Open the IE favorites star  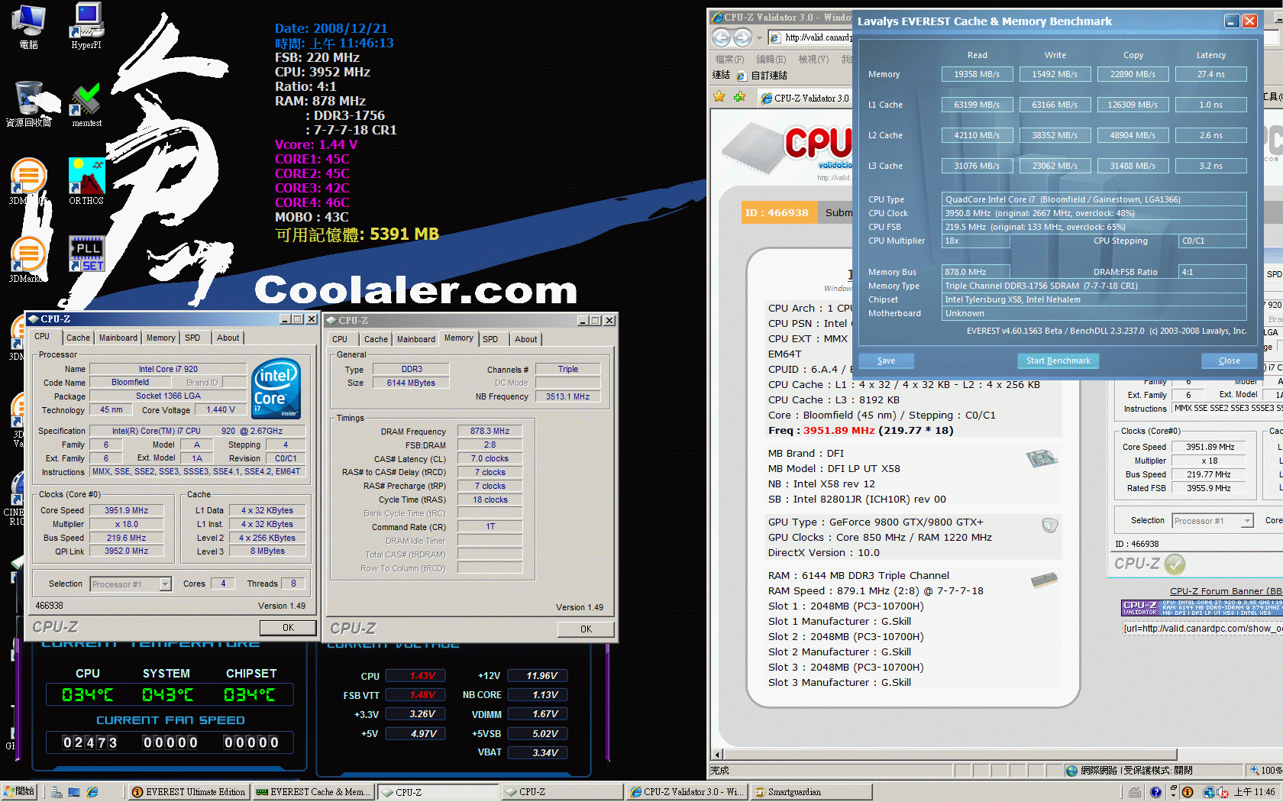(719, 97)
